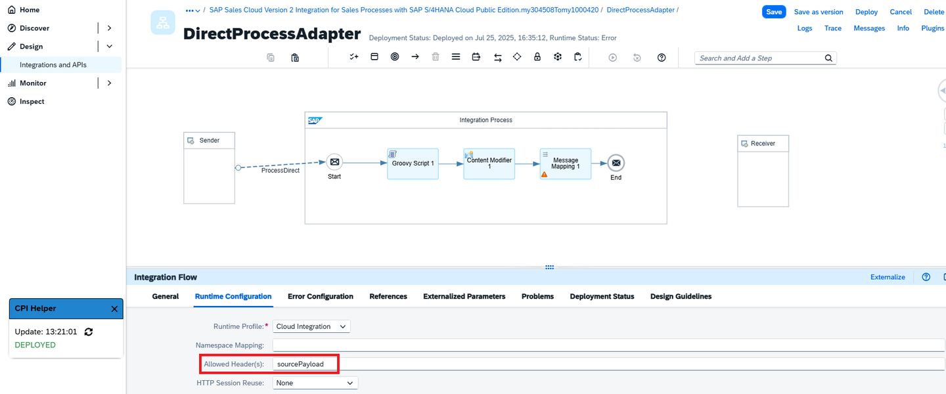Click the Externalize link
Viewport: 946px width, 394px height.
pos(888,277)
